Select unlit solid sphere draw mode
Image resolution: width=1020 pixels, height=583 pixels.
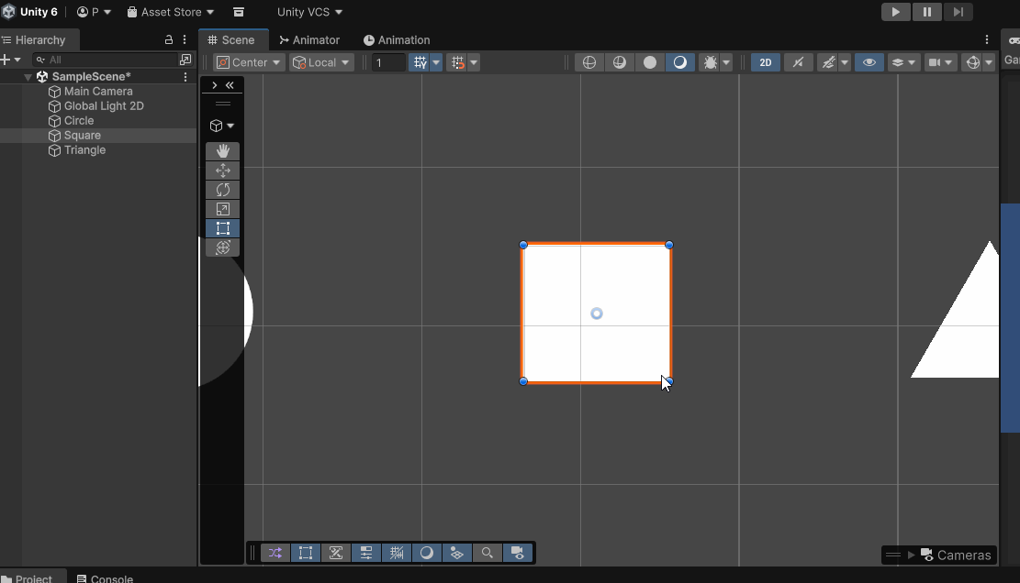[x=650, y=62]
